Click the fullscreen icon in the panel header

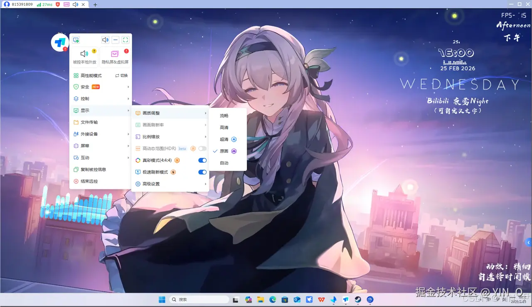pyautogui.click(x=126, y=40)
